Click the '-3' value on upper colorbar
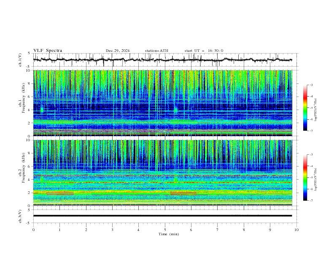Image resolution: width=334 pixels, height=258 pixels. [x=311, y=85]
